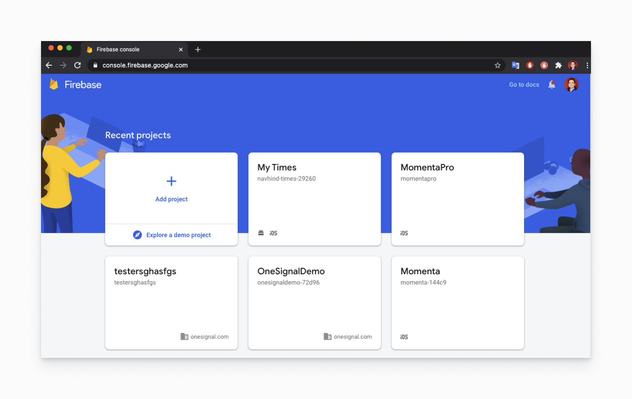This screenshot has height=399, width=632.
Task: Click the lock icon in address bar
Action: [x=95, y=65]
